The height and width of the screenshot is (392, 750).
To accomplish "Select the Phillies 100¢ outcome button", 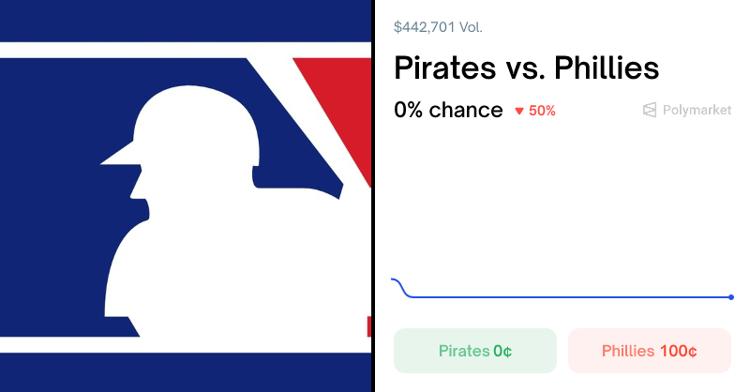I will (649, 351).
